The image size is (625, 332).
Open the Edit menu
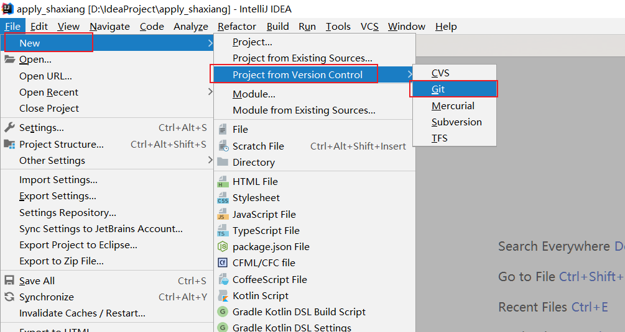click(x=39, y=26)
